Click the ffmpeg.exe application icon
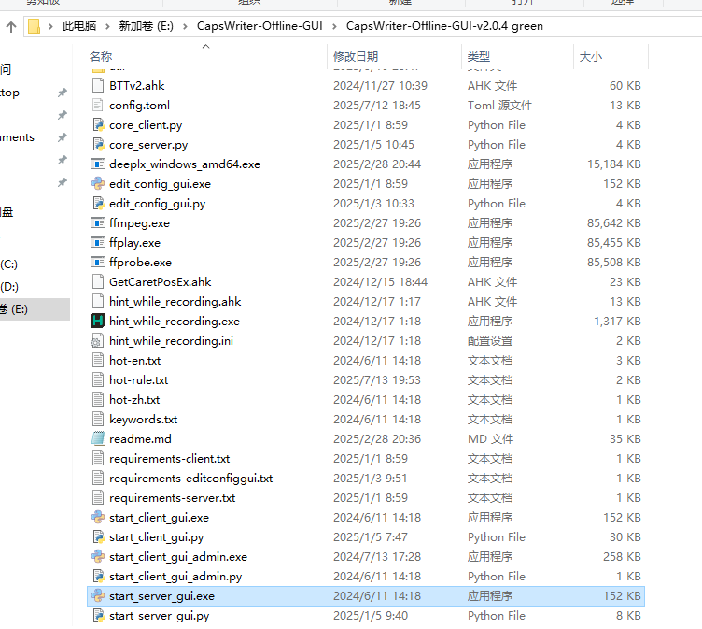The image size is (702, 629). (98, 222)
